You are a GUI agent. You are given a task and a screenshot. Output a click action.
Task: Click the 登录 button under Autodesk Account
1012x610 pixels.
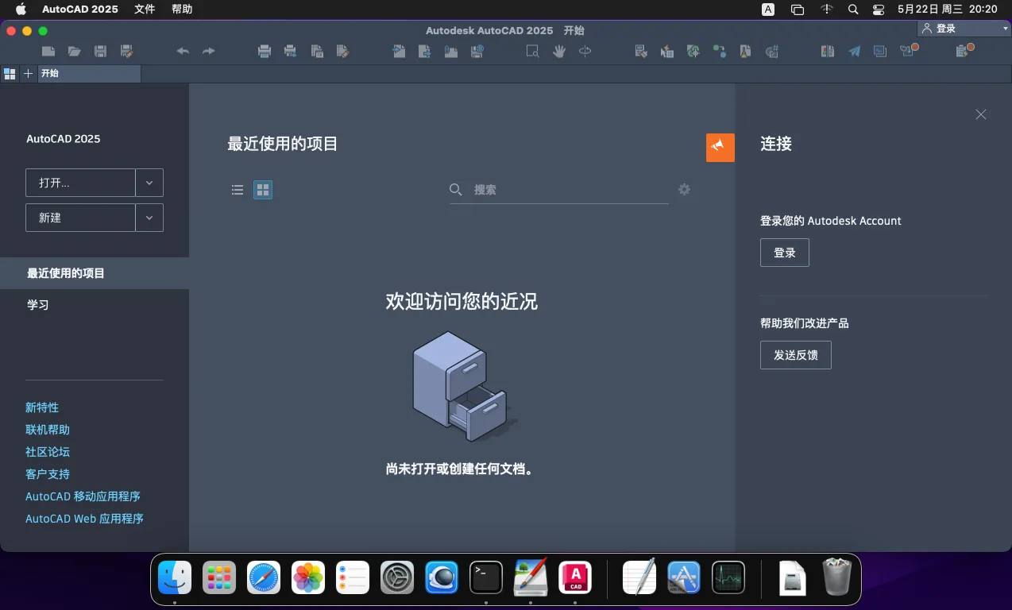[785, 253]
